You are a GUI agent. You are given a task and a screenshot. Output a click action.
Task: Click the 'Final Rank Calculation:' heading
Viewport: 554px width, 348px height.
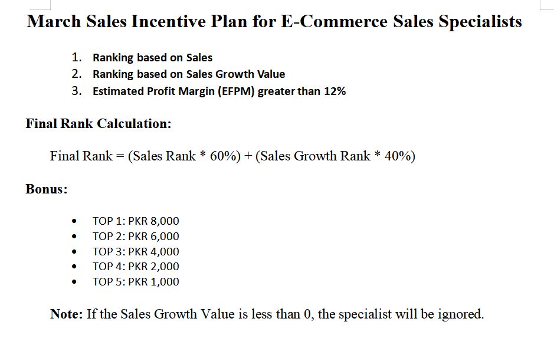tap(99, 123)
